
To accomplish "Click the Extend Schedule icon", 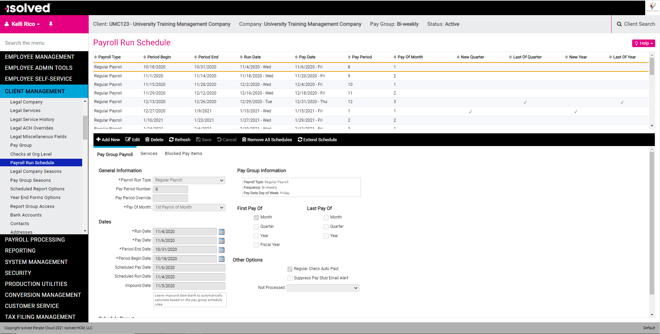I will [300, 140].
